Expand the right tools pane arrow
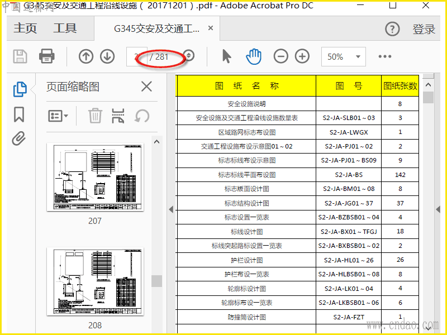This screenshot has height=335, width=447. point(438,209)
